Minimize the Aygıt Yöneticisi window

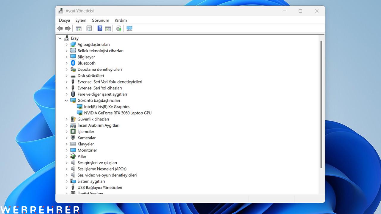[x=284, y=11]
